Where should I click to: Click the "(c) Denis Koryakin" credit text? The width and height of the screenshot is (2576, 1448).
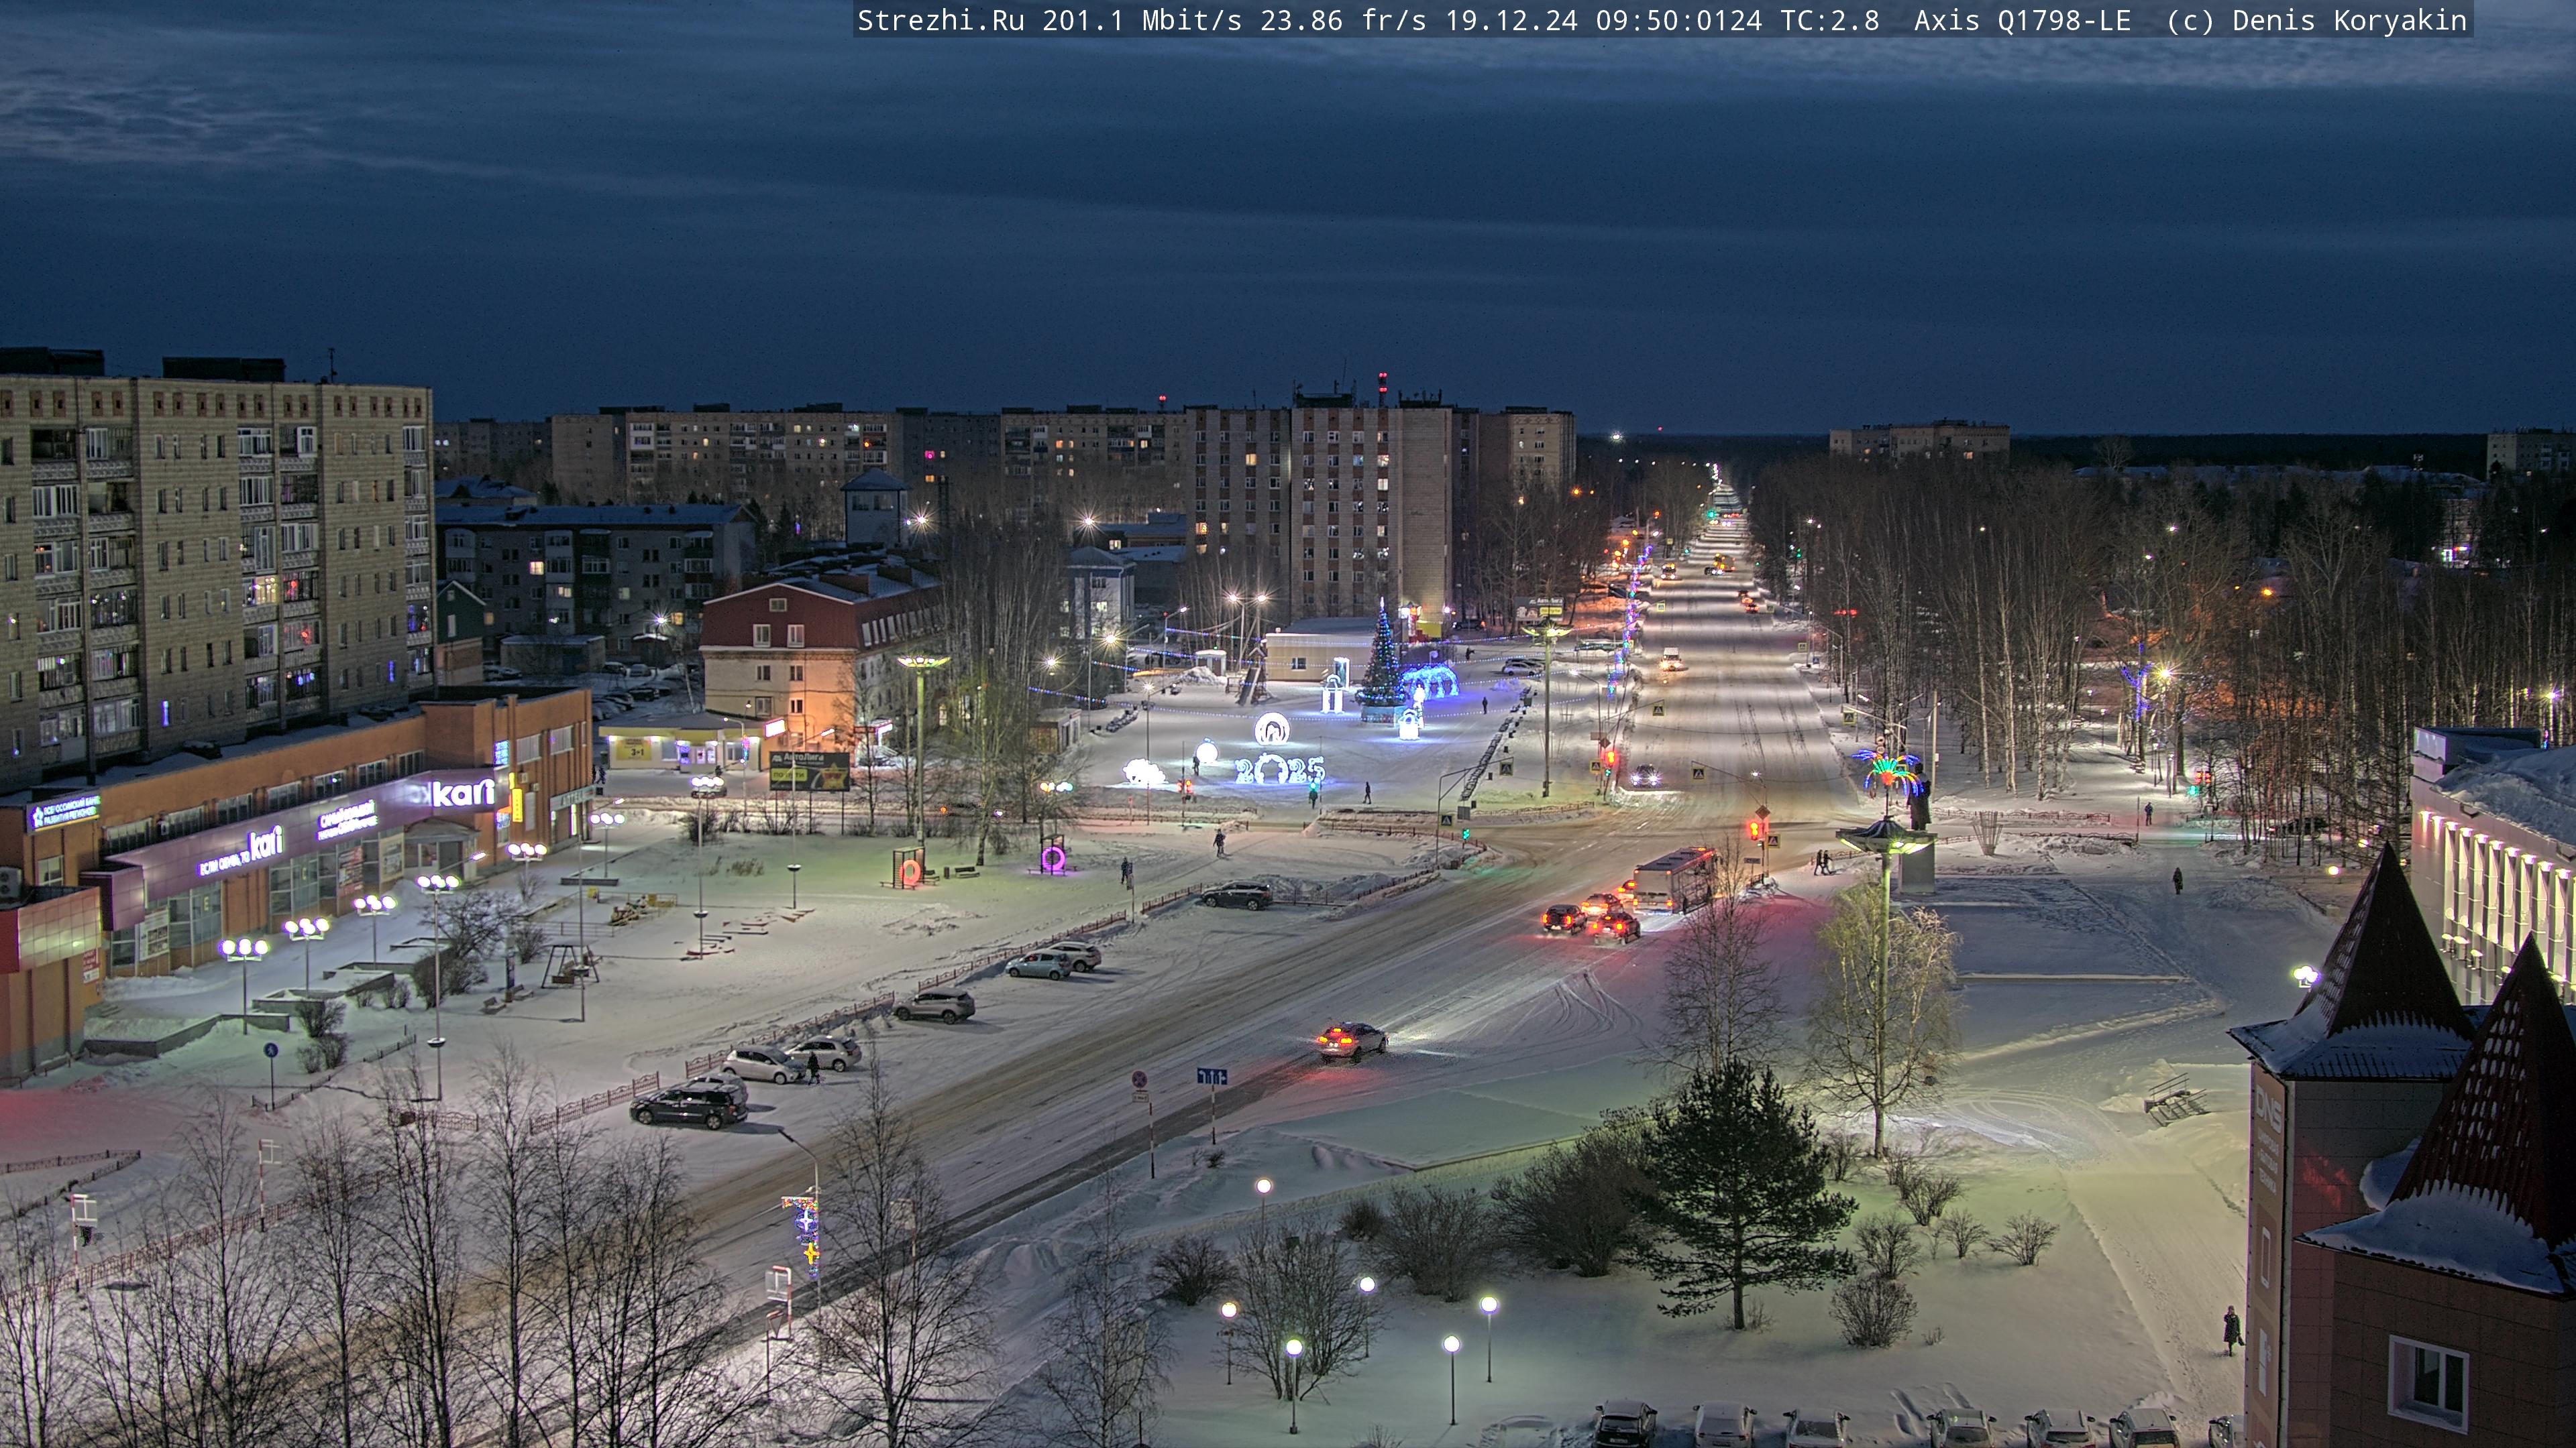(x=2317, y=20)
